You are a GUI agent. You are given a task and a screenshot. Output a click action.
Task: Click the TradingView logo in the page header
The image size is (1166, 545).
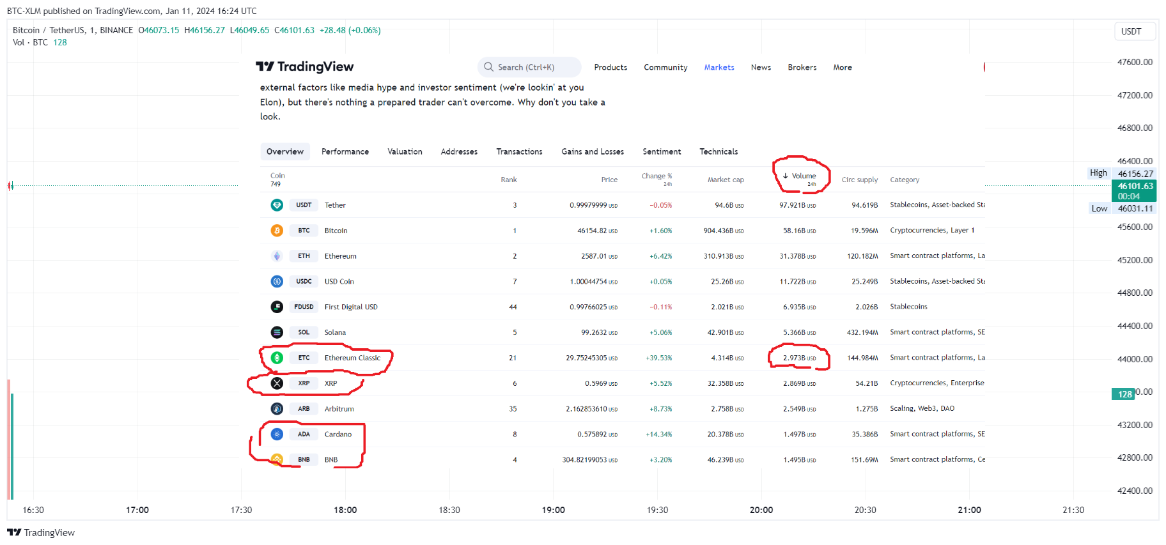[305, 67]
